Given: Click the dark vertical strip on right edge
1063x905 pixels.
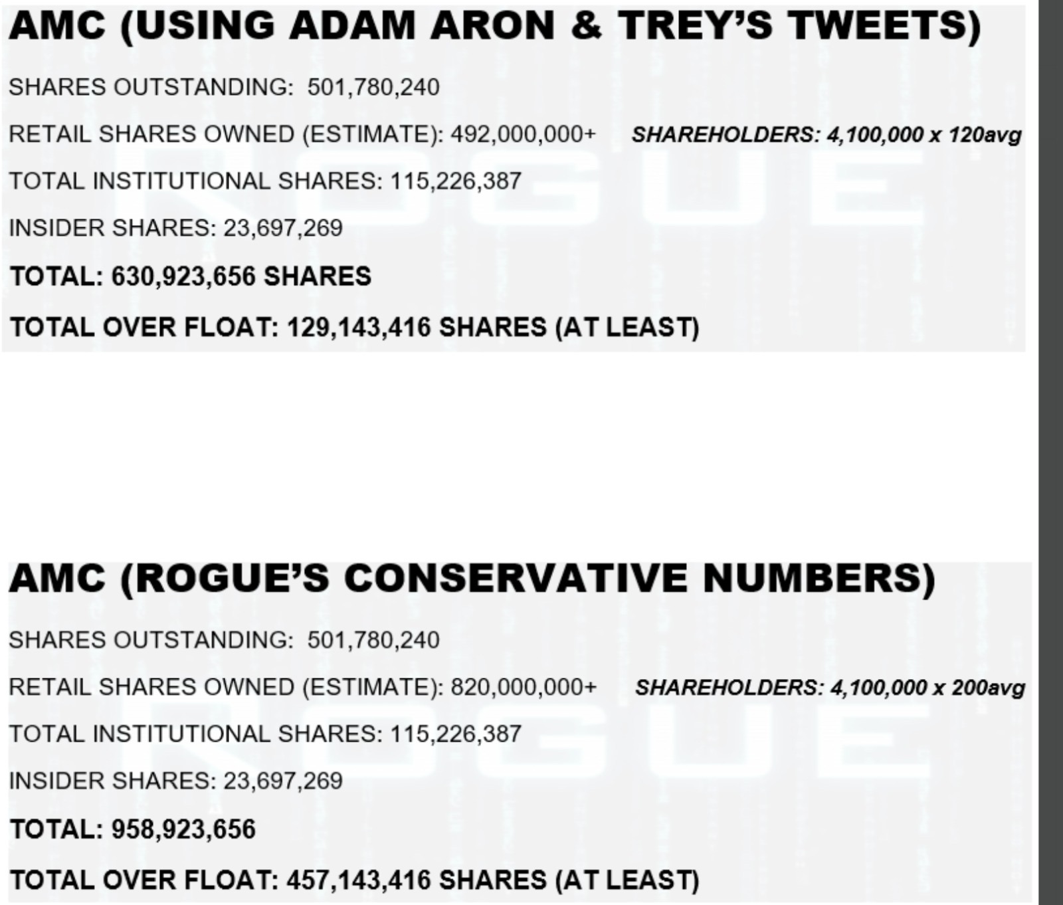Looking at the screenshot, I should 1050,452.
